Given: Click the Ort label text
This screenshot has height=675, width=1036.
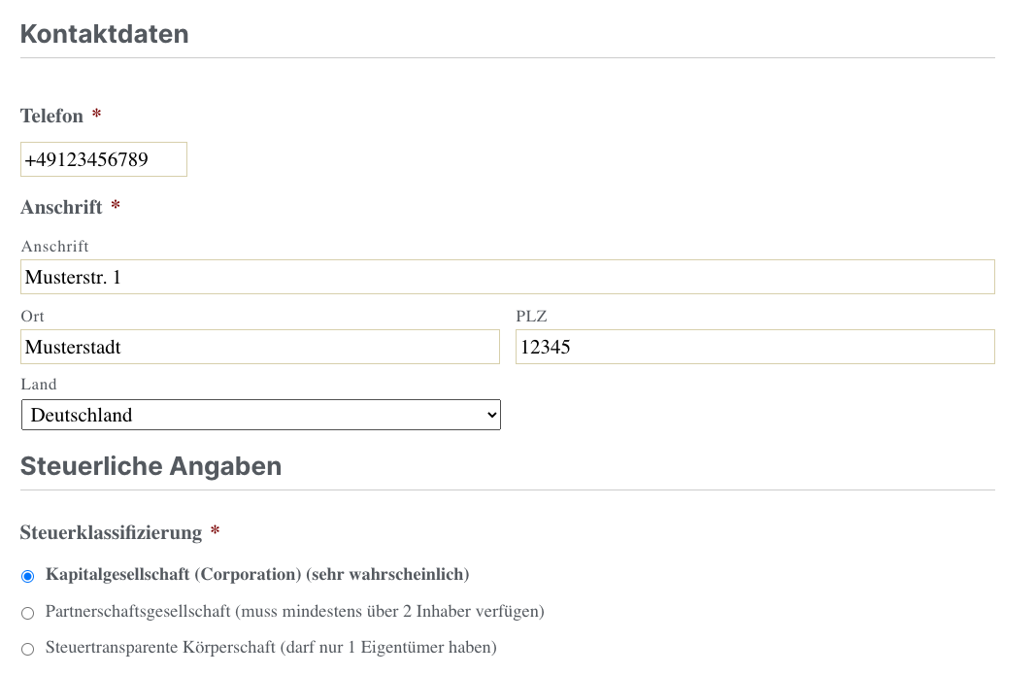Looking at the screenshot, I should 32,317.
